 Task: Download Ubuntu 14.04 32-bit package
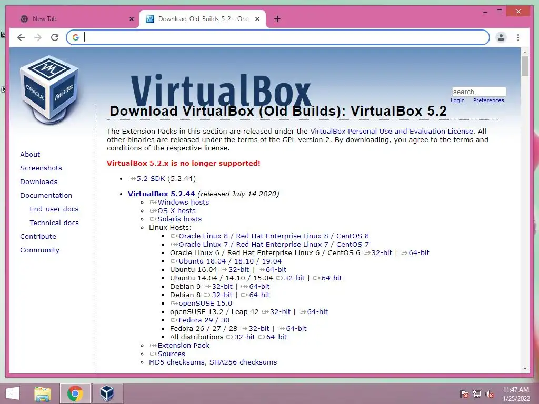pyautogui.click(x=291, y=278)
